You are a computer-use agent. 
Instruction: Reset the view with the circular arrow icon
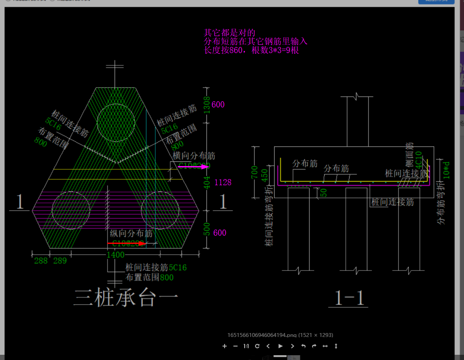pos(257,346)
